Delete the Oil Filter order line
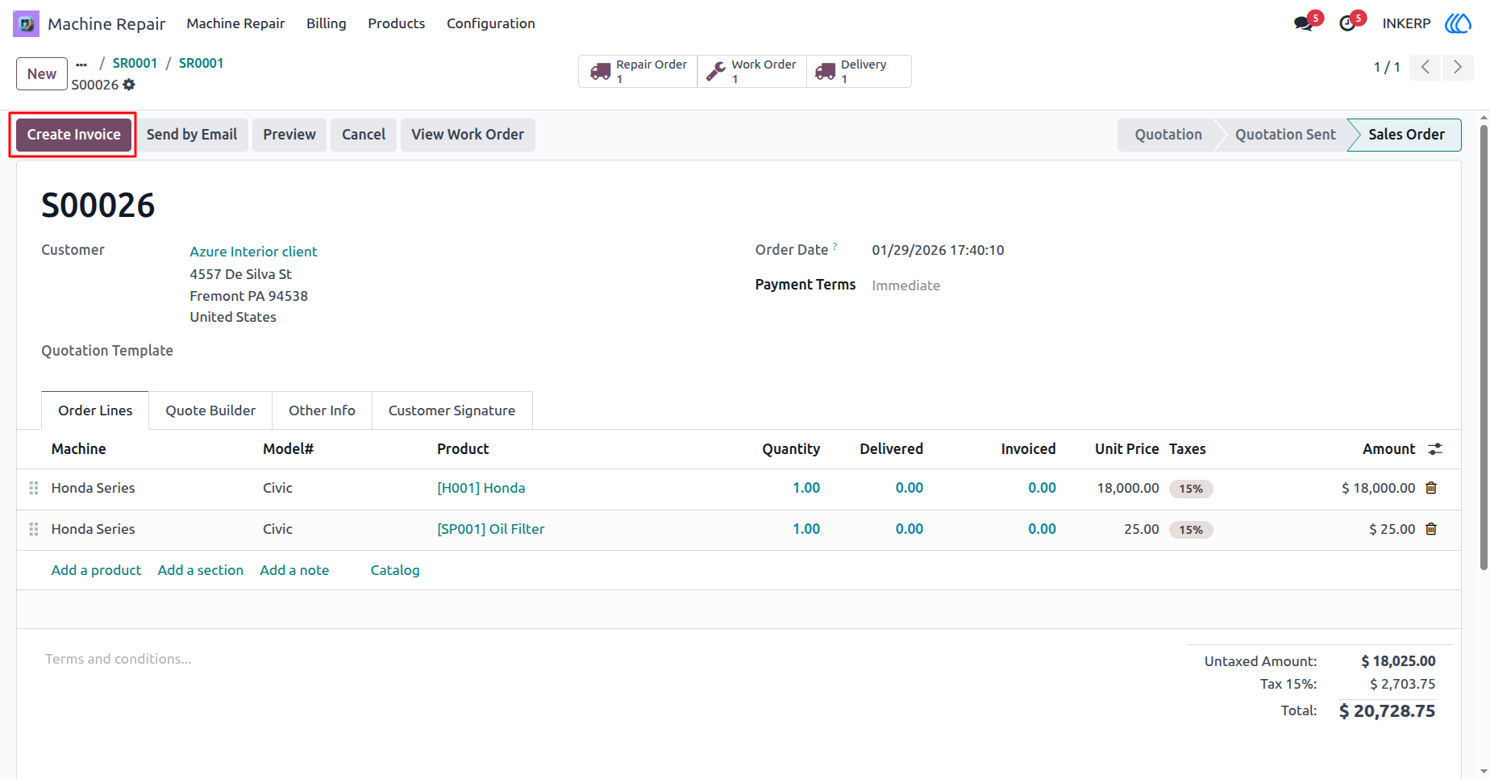The height and width of the screenshot is (779, 1490). point(1431,529)
